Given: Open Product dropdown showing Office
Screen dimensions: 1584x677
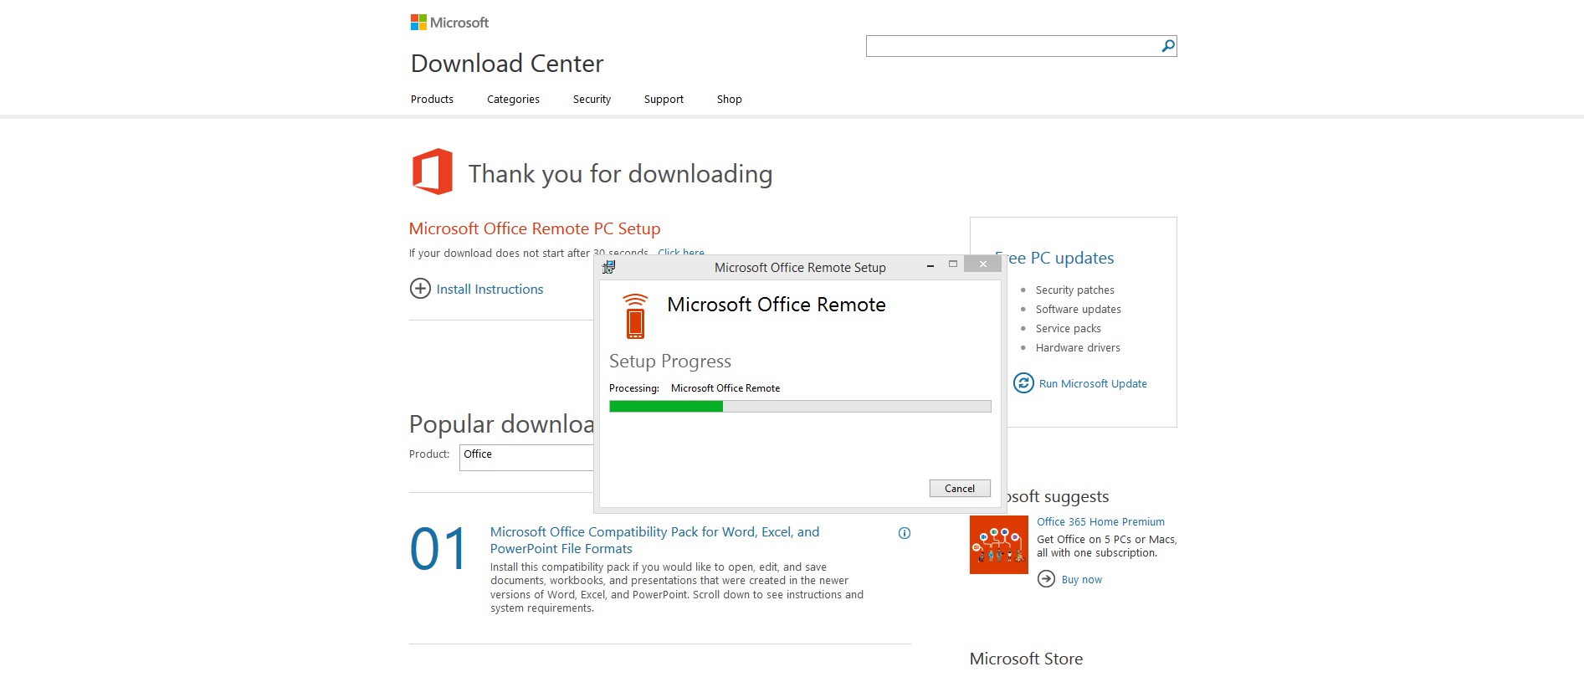Looking at the screenshot, I should (526, 457).
